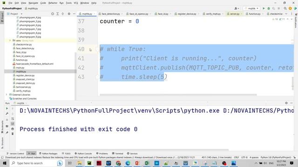The width and height of the screenshot is (298, 167).
Task: Switch to register_device.py tab
Action: coord(187,14)
